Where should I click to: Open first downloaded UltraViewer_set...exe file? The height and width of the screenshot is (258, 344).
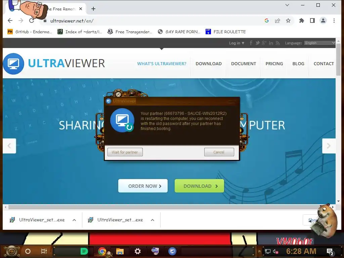pyautogui.click(x=37, y=220)
